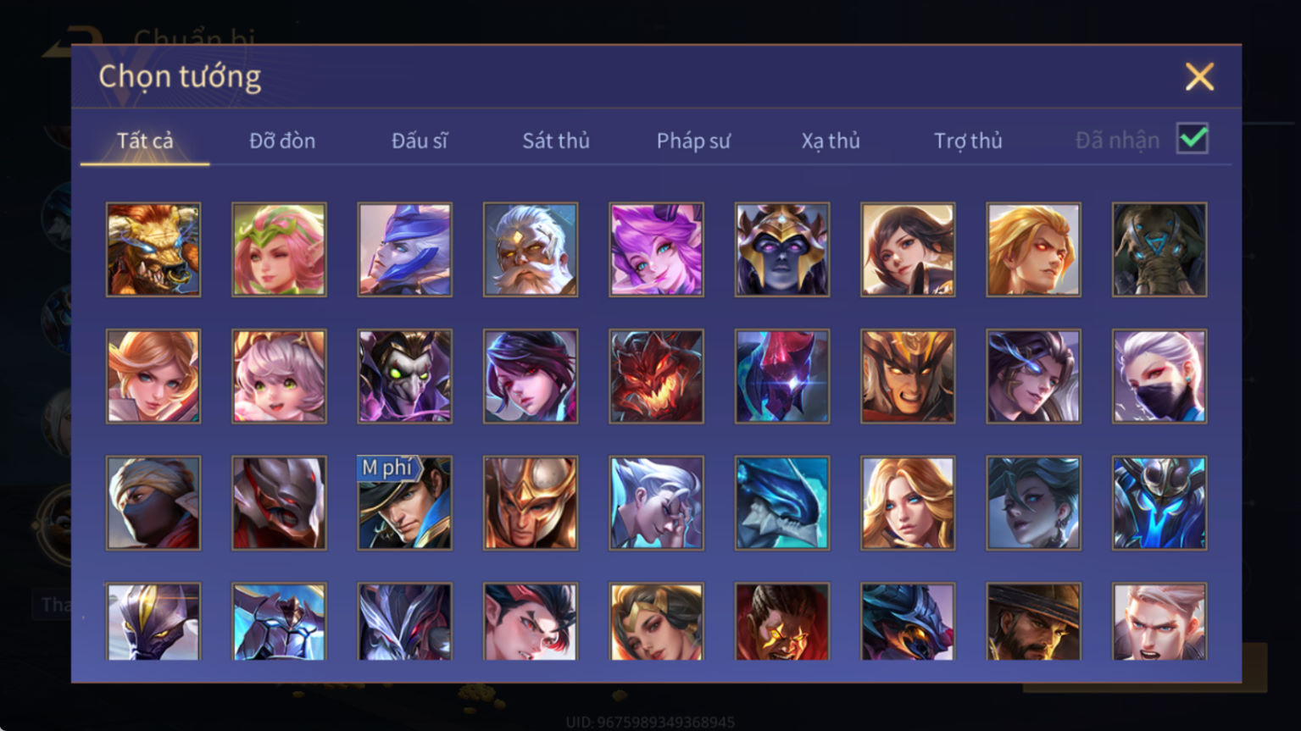
Task: Open the 'Trợ thủ' tab
Action: coord(968,141)
